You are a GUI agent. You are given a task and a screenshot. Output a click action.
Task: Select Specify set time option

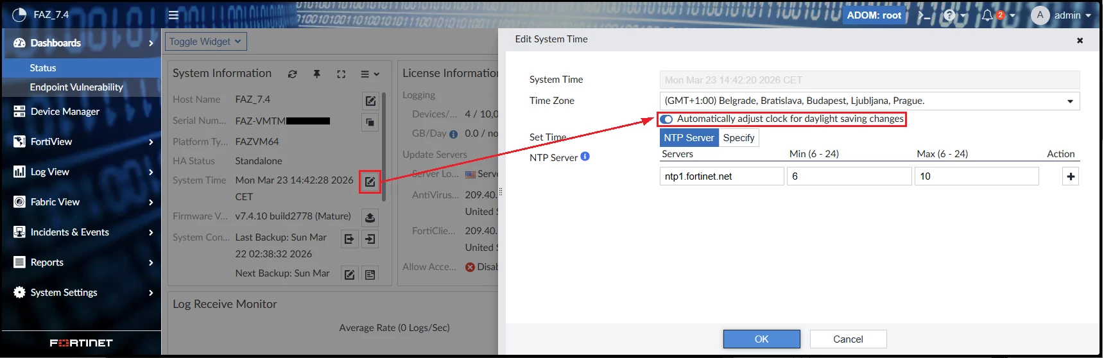click(739, 138)
